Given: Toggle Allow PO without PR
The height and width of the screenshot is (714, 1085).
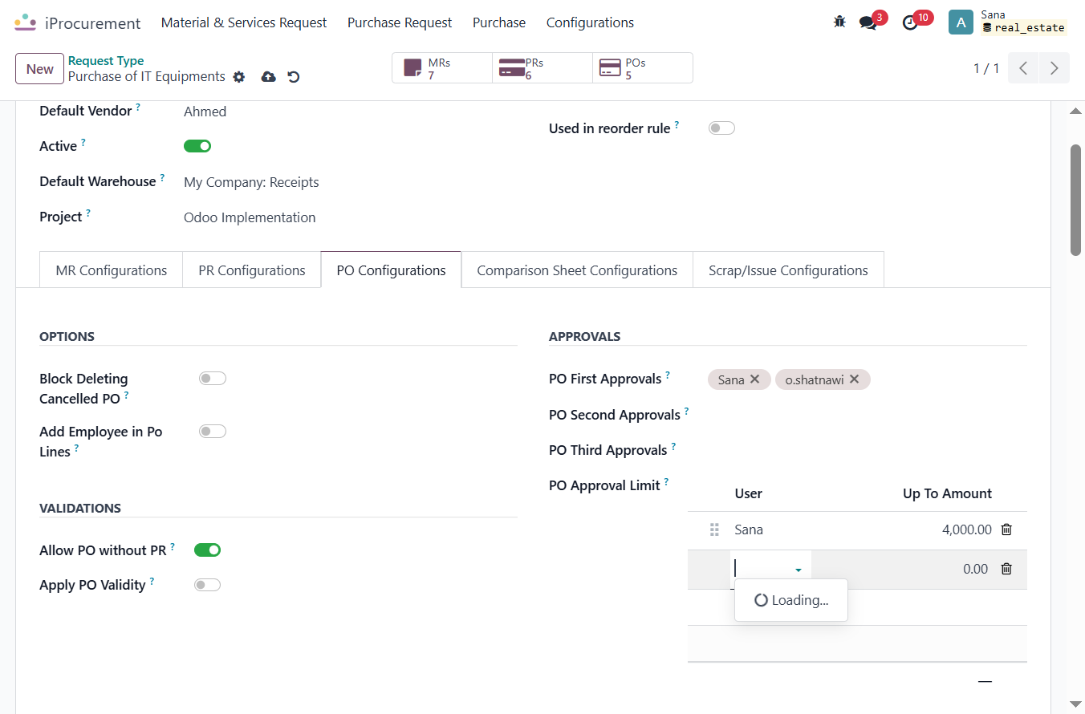Looking at the screenshot, I should point(207,550).
